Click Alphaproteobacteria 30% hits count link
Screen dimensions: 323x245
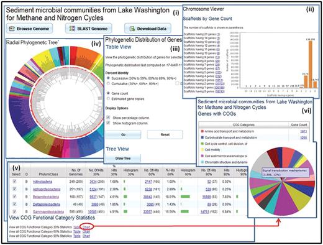[x=93, y=189]
